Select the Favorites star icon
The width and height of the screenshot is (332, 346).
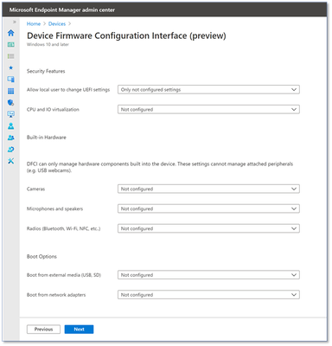(x=11, y=67)
